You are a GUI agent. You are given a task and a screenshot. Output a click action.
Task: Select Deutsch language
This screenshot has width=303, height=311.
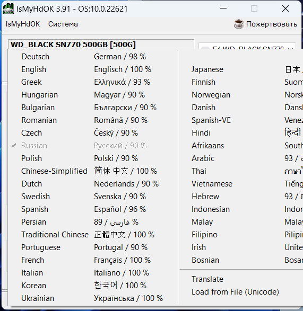click(93, 57)
